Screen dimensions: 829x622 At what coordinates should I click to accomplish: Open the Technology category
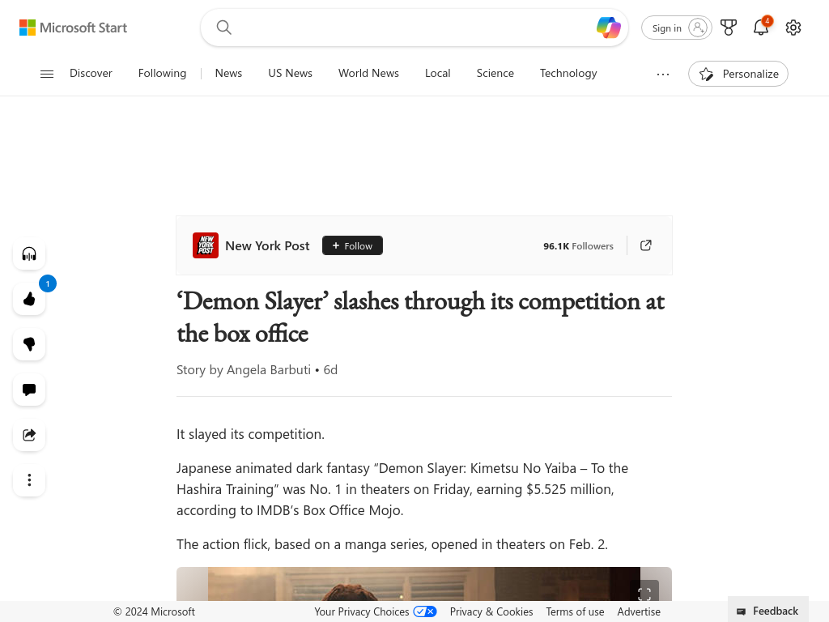click(x=568, y=73)
